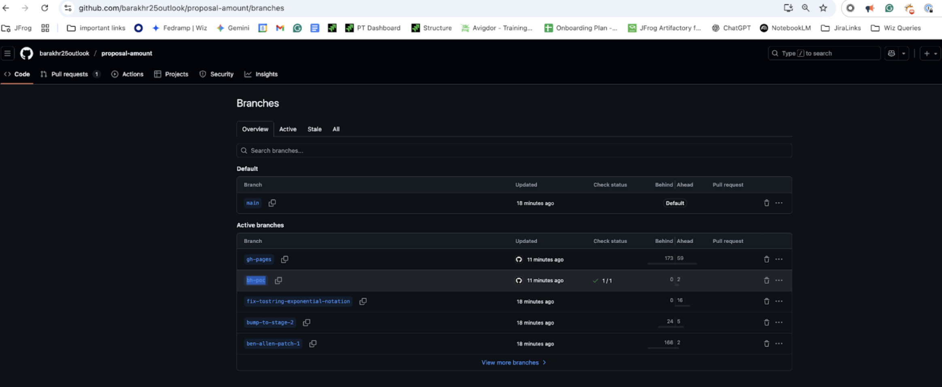This screenshot has height=387, width=942.
Task: Bookmark this page with star icon
Action: click(823, 8)
